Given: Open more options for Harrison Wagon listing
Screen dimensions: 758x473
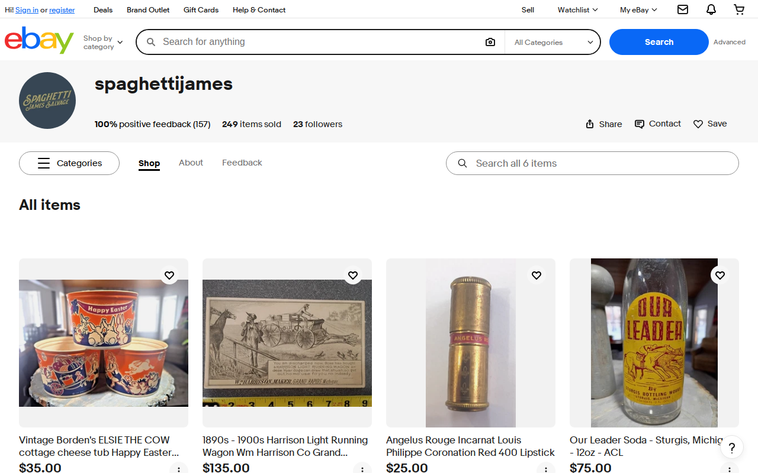Looking at the screenshot, I should 362,468.
